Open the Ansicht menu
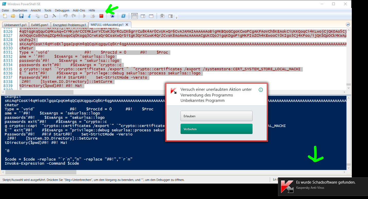The width and height of the screenshot is (368, 199). 36,10
